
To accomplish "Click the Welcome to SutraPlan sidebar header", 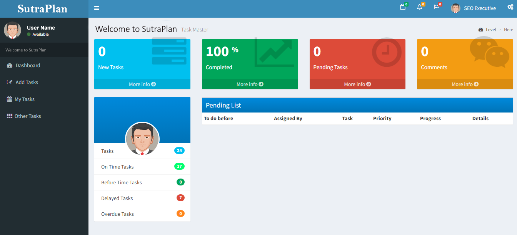I will click(26, 50).
